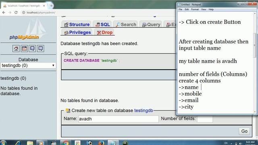Image resolution: width=258 pixels, height=145 pixels.
Task: Open Notepad Format menu
Action: [195, 9]
